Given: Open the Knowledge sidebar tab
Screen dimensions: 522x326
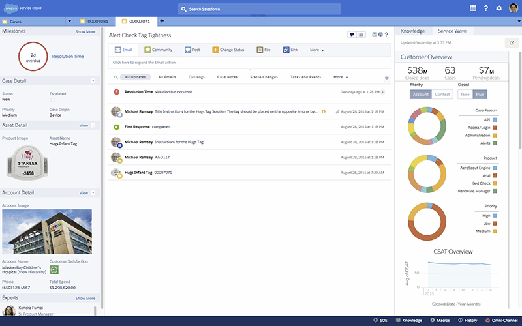Looking at the screenshot, I should point(413,31).
